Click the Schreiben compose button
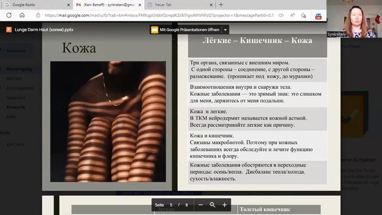 click(x=16, y=51)
